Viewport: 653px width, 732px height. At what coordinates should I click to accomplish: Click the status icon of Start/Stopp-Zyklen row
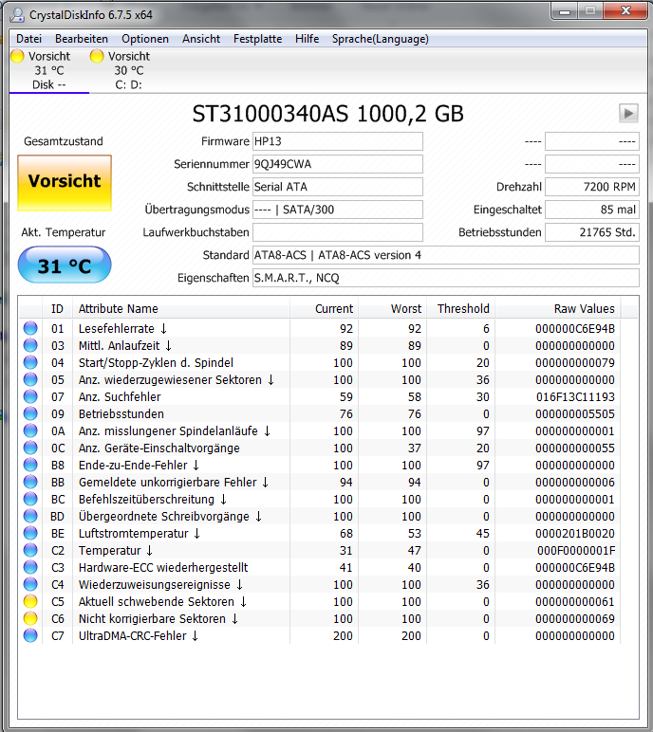30,362
